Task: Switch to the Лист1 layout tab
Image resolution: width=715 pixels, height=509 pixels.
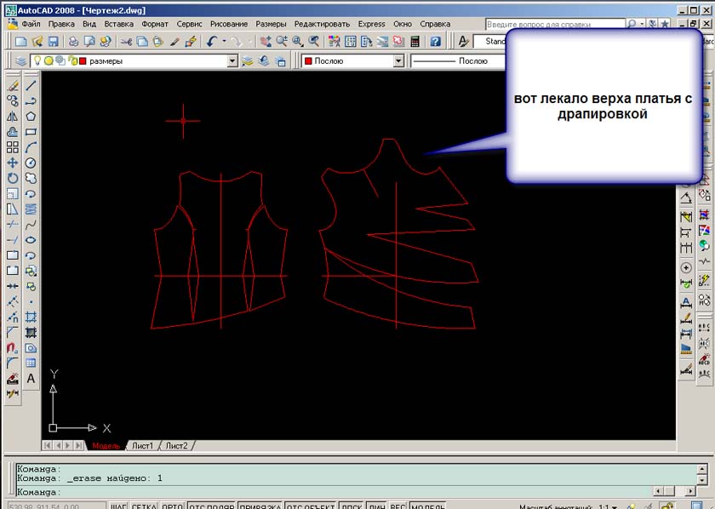Action: click(143, 446)
